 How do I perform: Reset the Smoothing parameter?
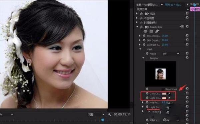[x=187, y=36]
